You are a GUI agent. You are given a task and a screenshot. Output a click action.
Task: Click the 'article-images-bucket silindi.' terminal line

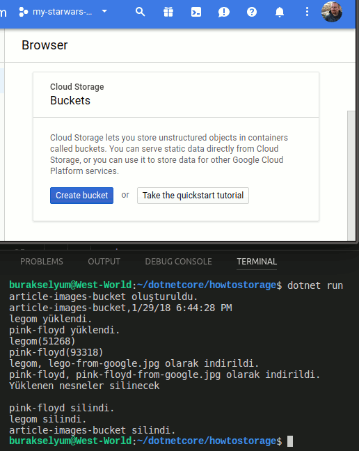(93, 430)
